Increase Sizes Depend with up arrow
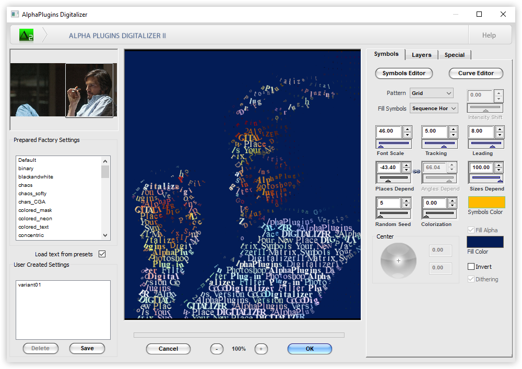 click(499, 165)
